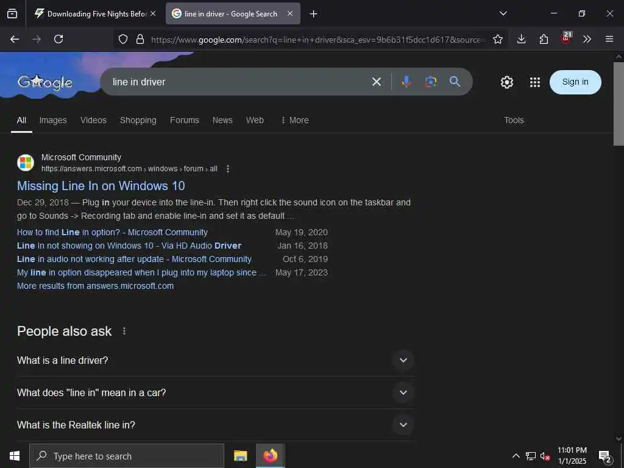The width and height of the screenshot is (624, 468).
Task: List all open tabs dropdown arrow
Action: tap(503, 13)
